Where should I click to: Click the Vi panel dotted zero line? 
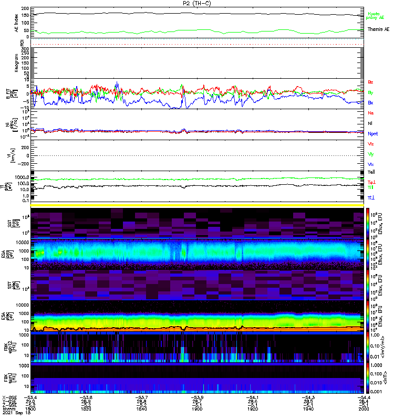click(x=198, y=155)
